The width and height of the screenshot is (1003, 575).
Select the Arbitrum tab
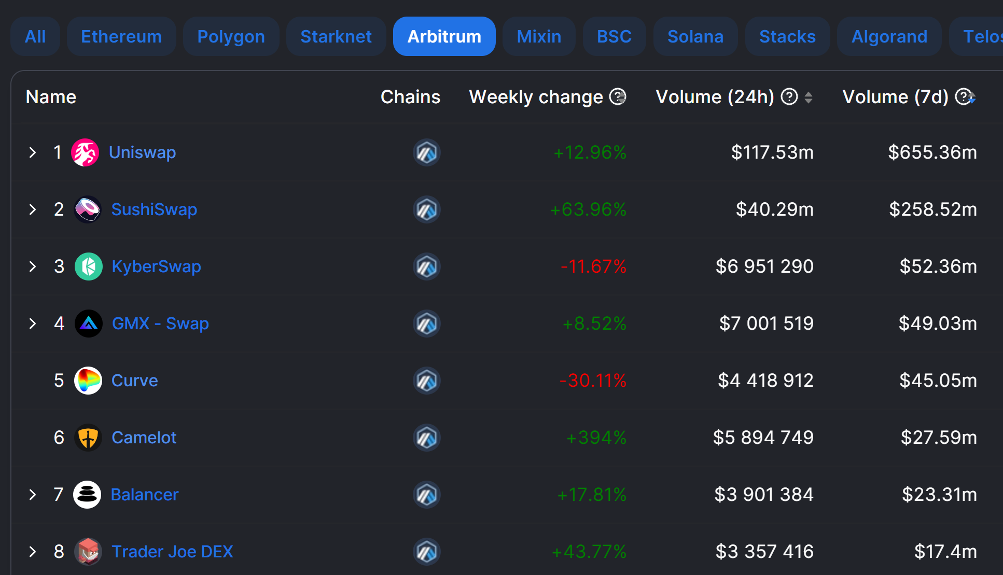pyautogui.click(x=444, y=36)
